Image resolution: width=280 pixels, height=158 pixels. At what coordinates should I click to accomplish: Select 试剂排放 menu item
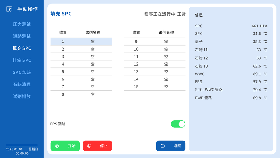point(22,96)
